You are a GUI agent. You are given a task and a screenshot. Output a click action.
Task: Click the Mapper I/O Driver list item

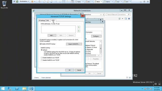(x=91, y=48)
